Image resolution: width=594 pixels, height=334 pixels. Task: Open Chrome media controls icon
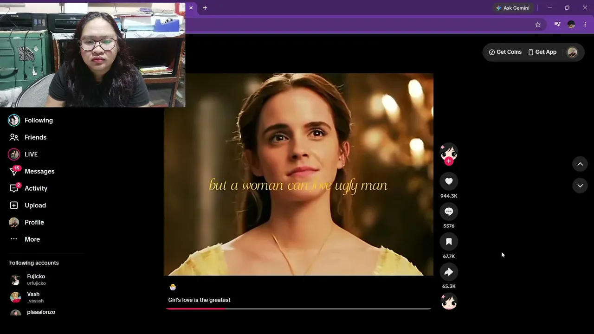[x=557, y=25]
